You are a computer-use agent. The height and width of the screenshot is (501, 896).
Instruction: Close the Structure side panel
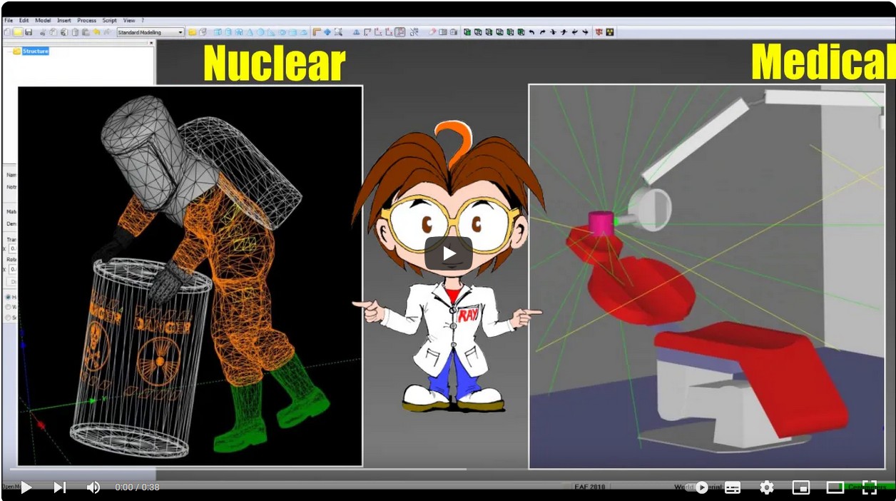(x=151, y=43)
